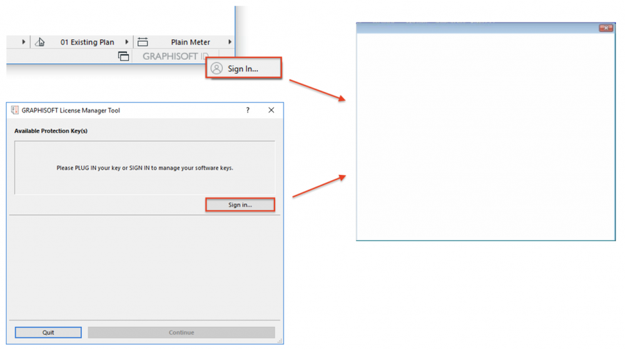
Task: Click the dimension icon beside Plain Meter
Action: tap(143, 42)
